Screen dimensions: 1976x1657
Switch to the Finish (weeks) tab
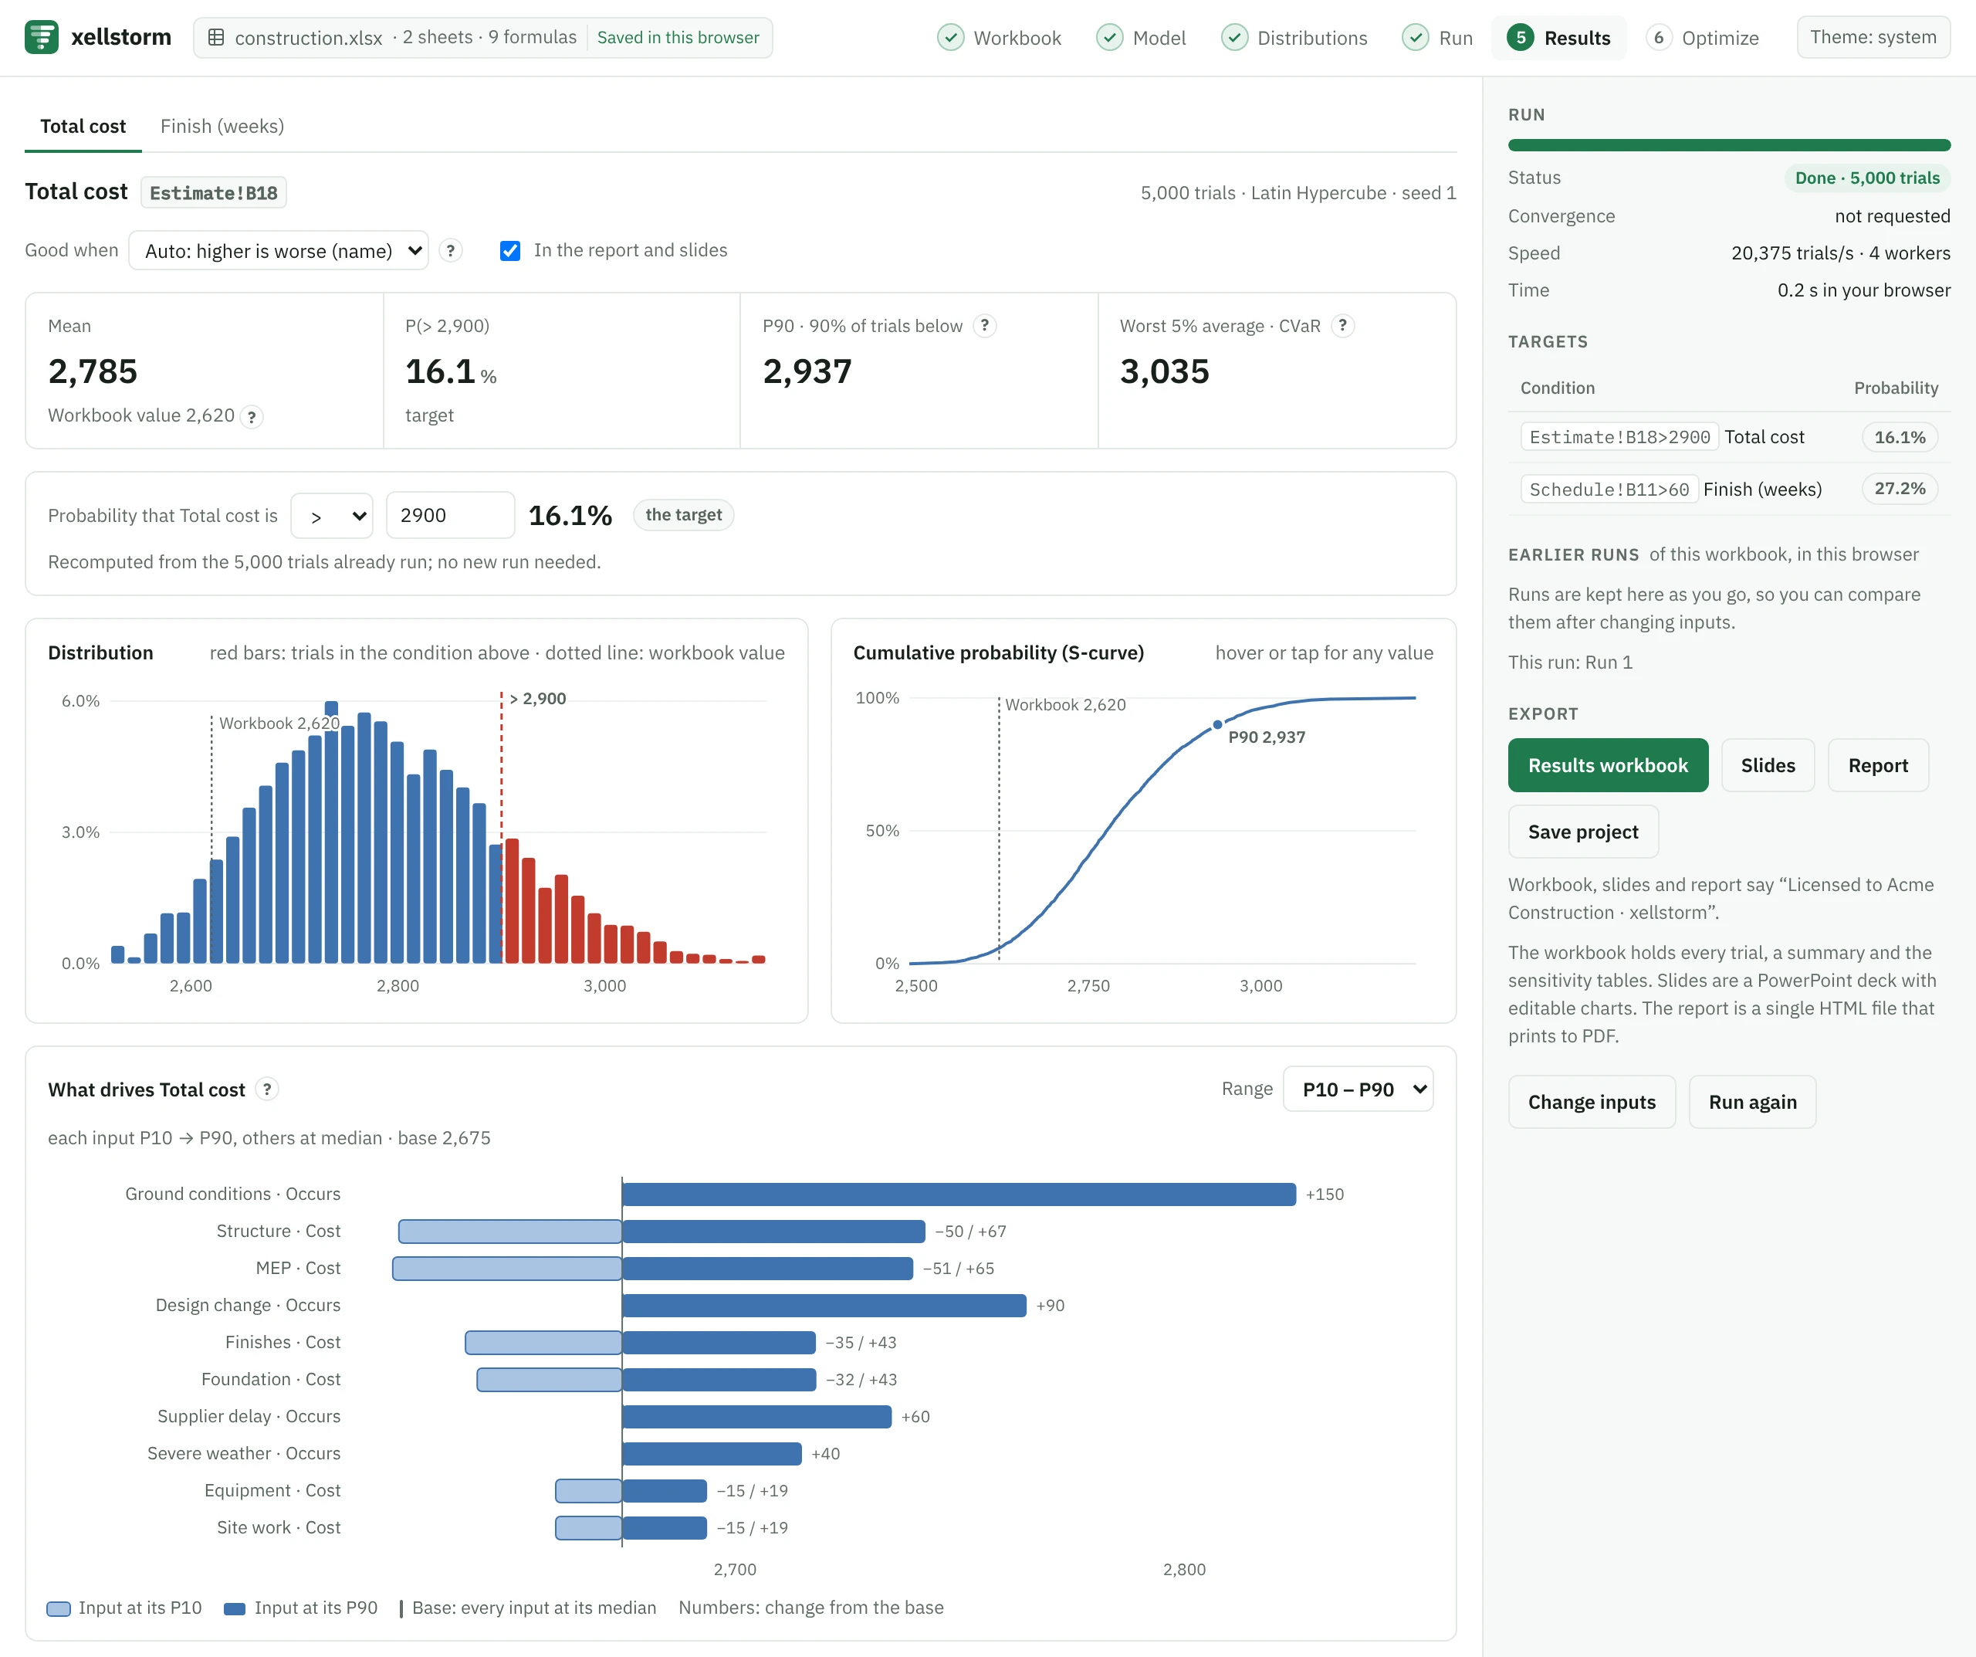(x=222, y=126)
